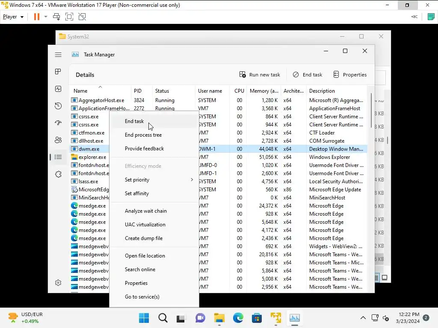The height and width of the screenshot is (328, 438).
Task: Collapse VMware toolbar chevrons
Action: pos(414,17)
